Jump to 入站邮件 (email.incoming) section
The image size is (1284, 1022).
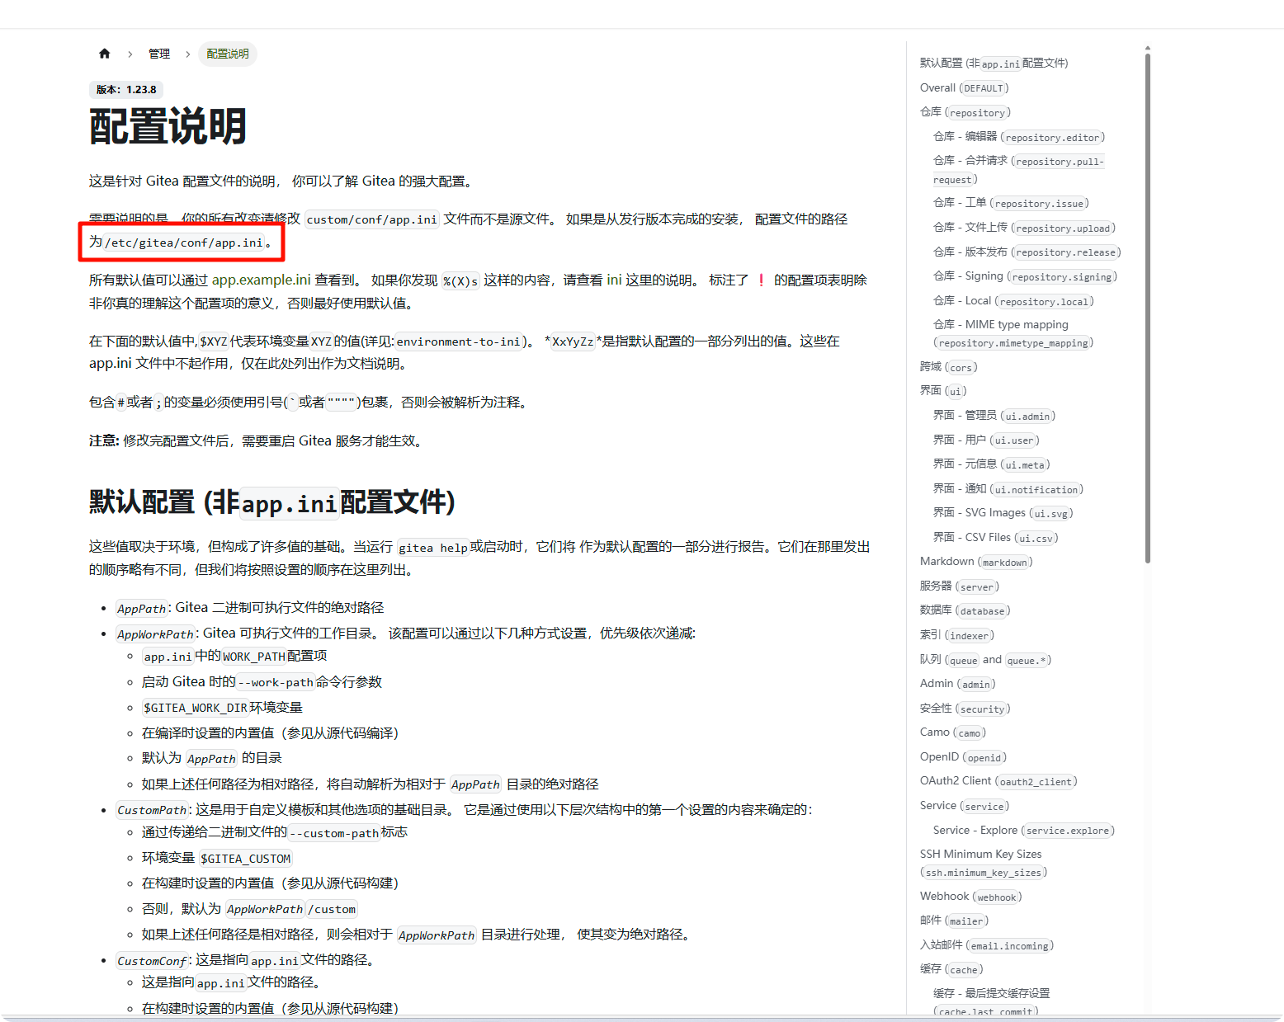(x=987, y=945)
